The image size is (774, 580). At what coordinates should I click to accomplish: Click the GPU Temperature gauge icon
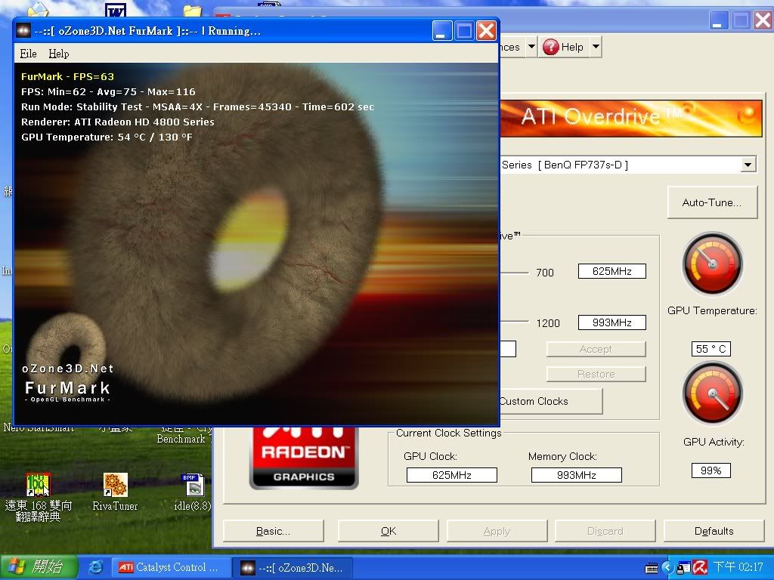coord(712,264)
